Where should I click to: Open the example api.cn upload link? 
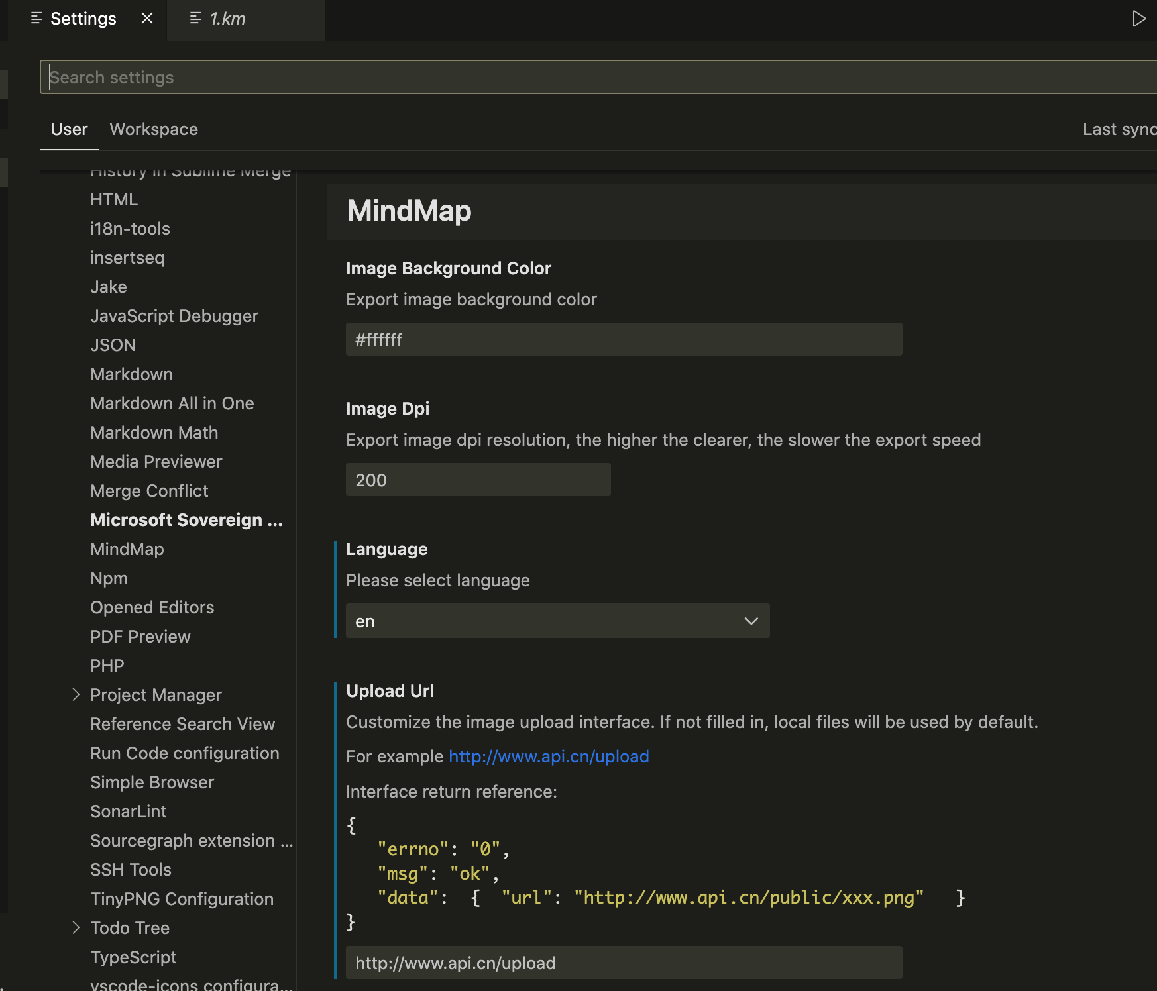coord(549,756)
